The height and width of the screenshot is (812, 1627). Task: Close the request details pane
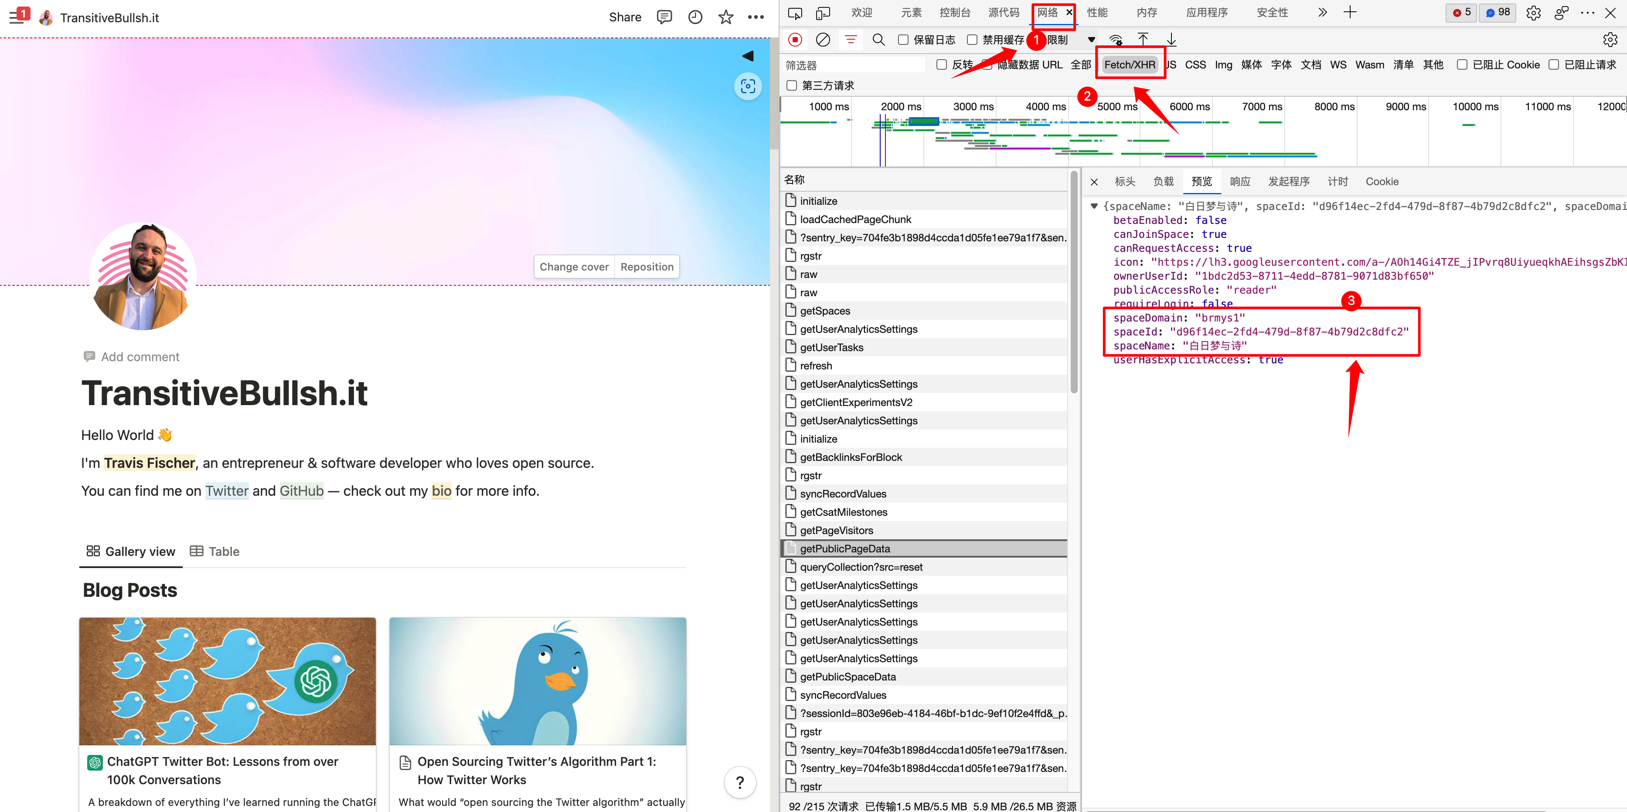point(1095,182)
